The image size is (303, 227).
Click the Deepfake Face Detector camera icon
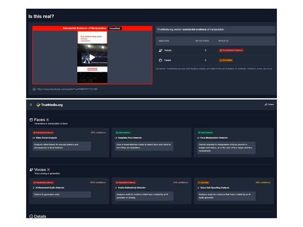pos(116,138)
